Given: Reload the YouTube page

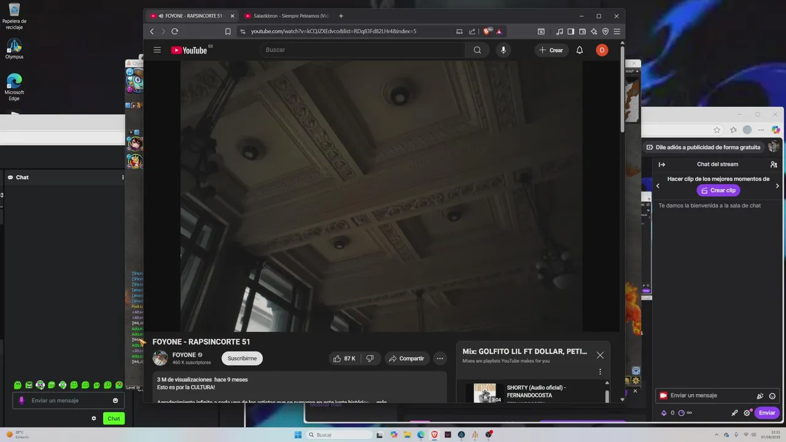Looking at the screenshot, I should point(174,31).
